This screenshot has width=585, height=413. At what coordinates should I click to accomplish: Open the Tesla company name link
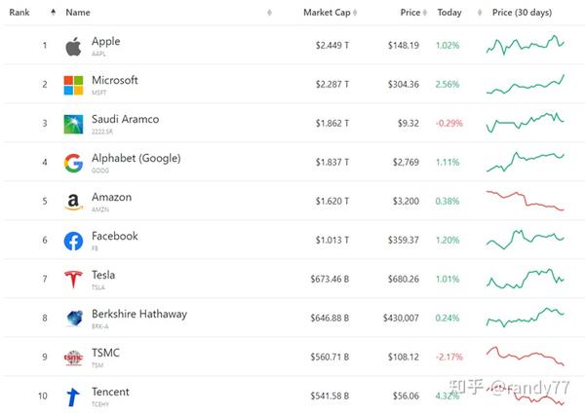pos(103,276)
